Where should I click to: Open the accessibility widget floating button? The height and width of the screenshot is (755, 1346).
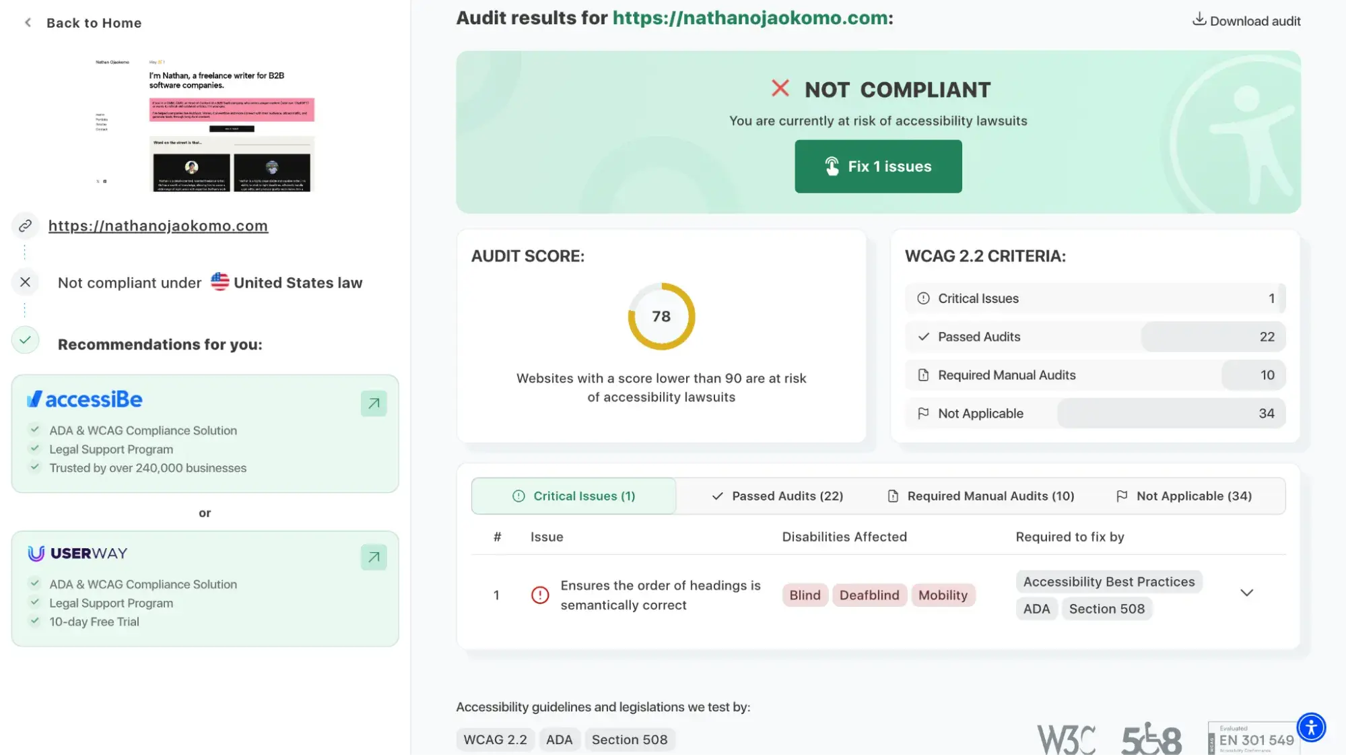tap(1311, 727)
